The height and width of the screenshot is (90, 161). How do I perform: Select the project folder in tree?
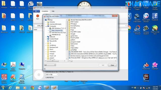(52, 58)
